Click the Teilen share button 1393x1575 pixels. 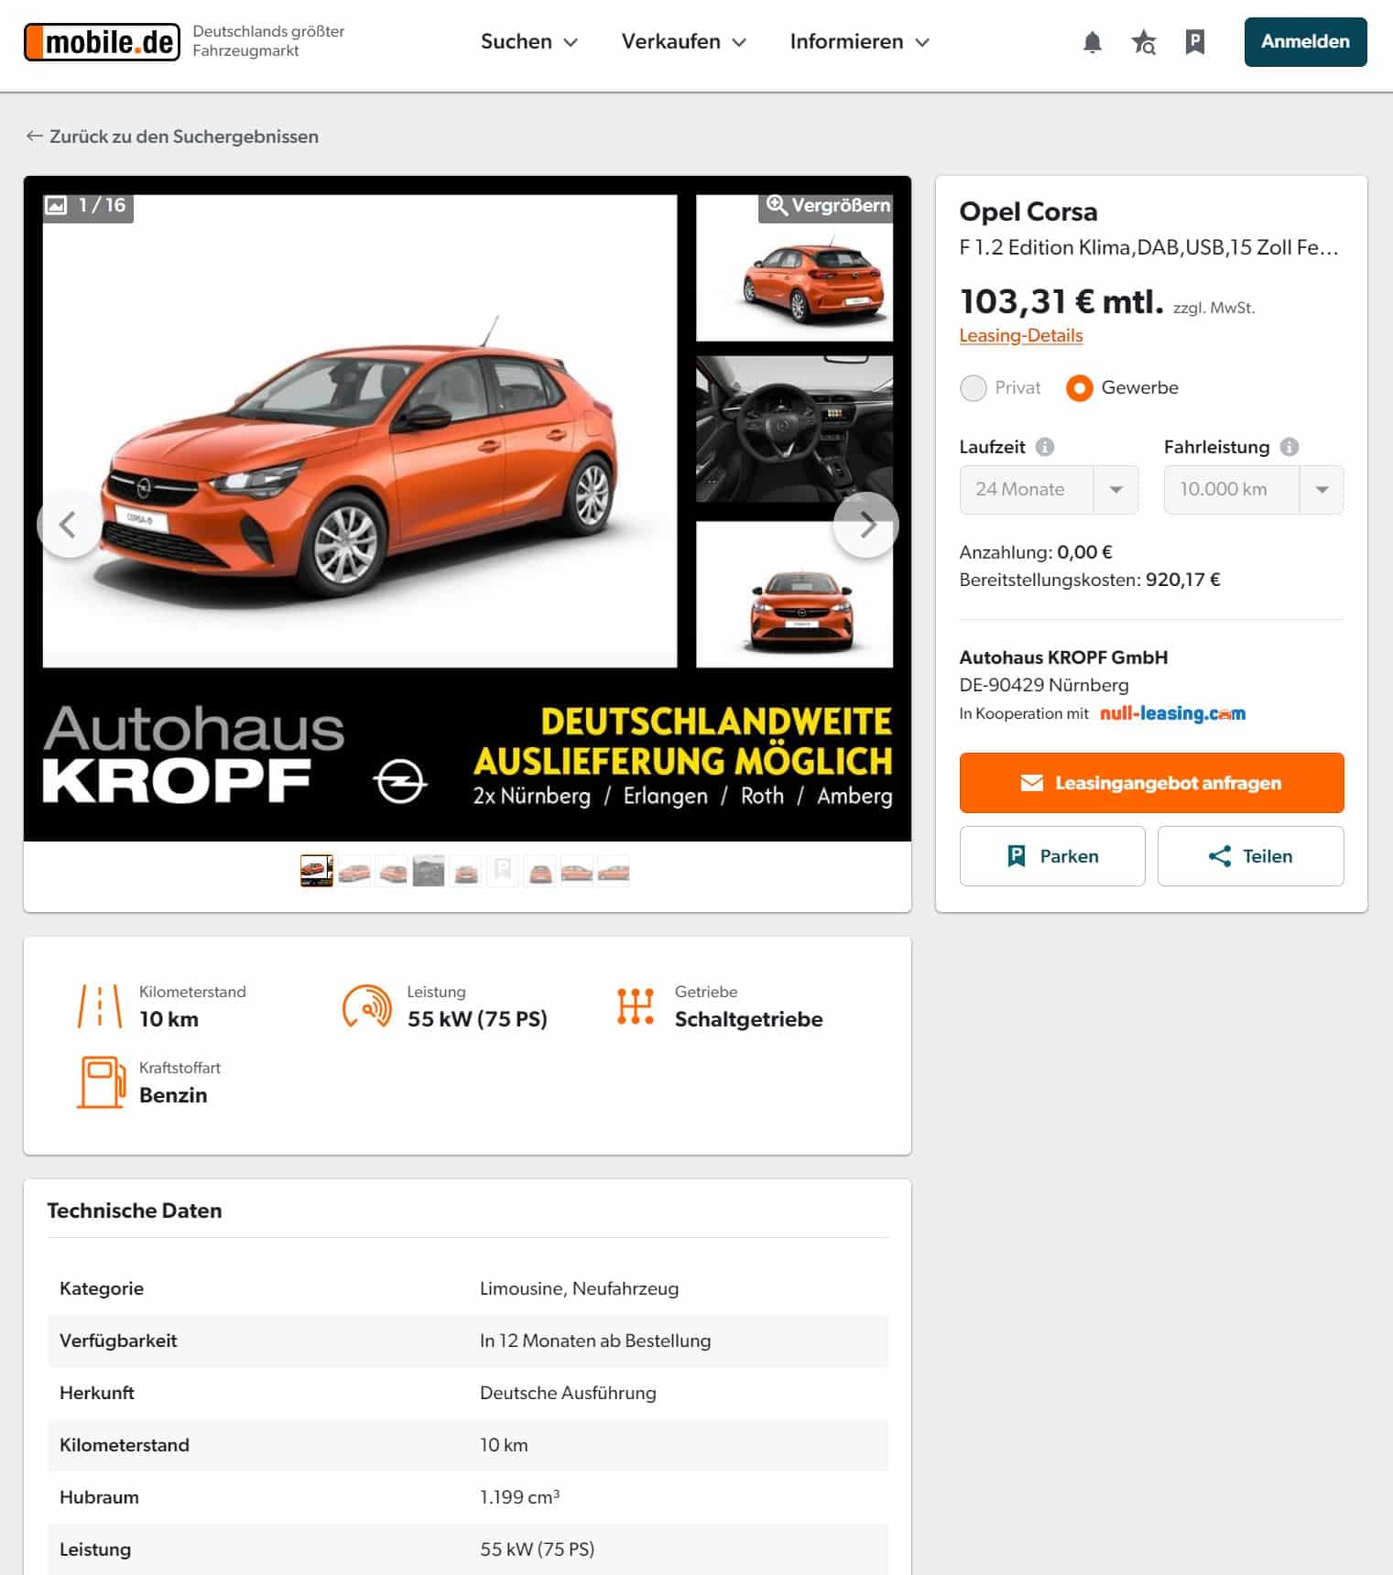1250,856
